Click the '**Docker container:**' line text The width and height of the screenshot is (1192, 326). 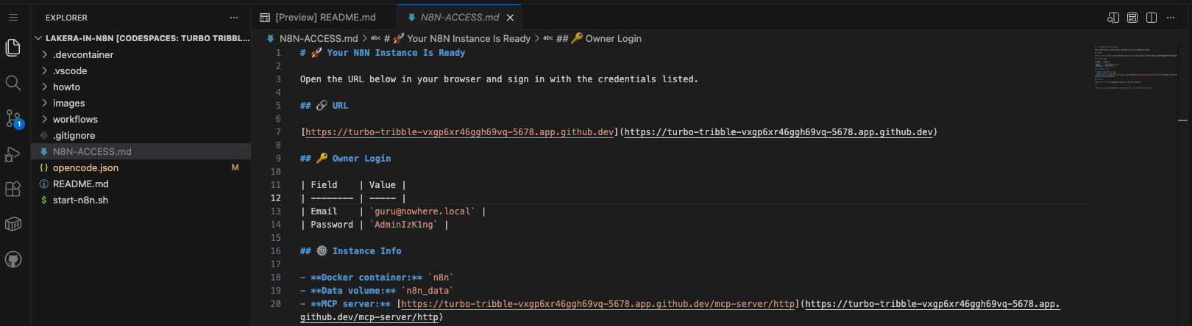tap(377, 278)
